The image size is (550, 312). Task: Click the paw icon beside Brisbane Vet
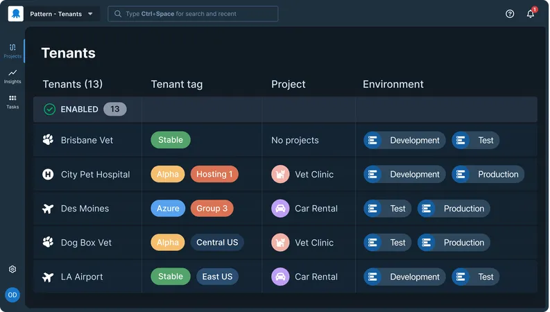[x=48, y=140]
